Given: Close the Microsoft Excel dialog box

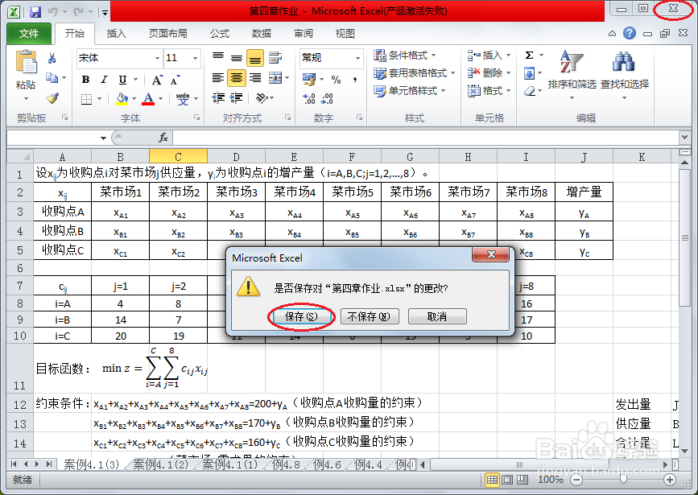Looking at the screenshot, I should (490, 254).
